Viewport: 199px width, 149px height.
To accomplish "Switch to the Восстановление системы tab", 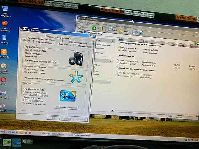I will (x=58, y=38).
